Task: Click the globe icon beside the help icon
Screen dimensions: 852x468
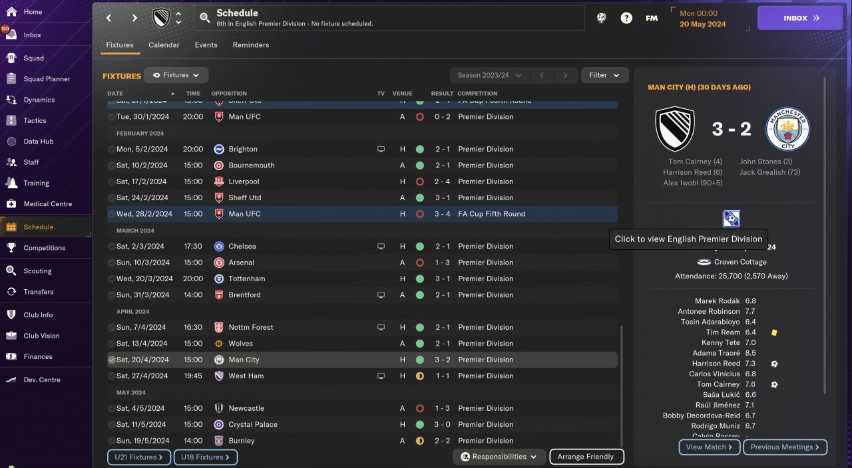Action: pos(602,18)
